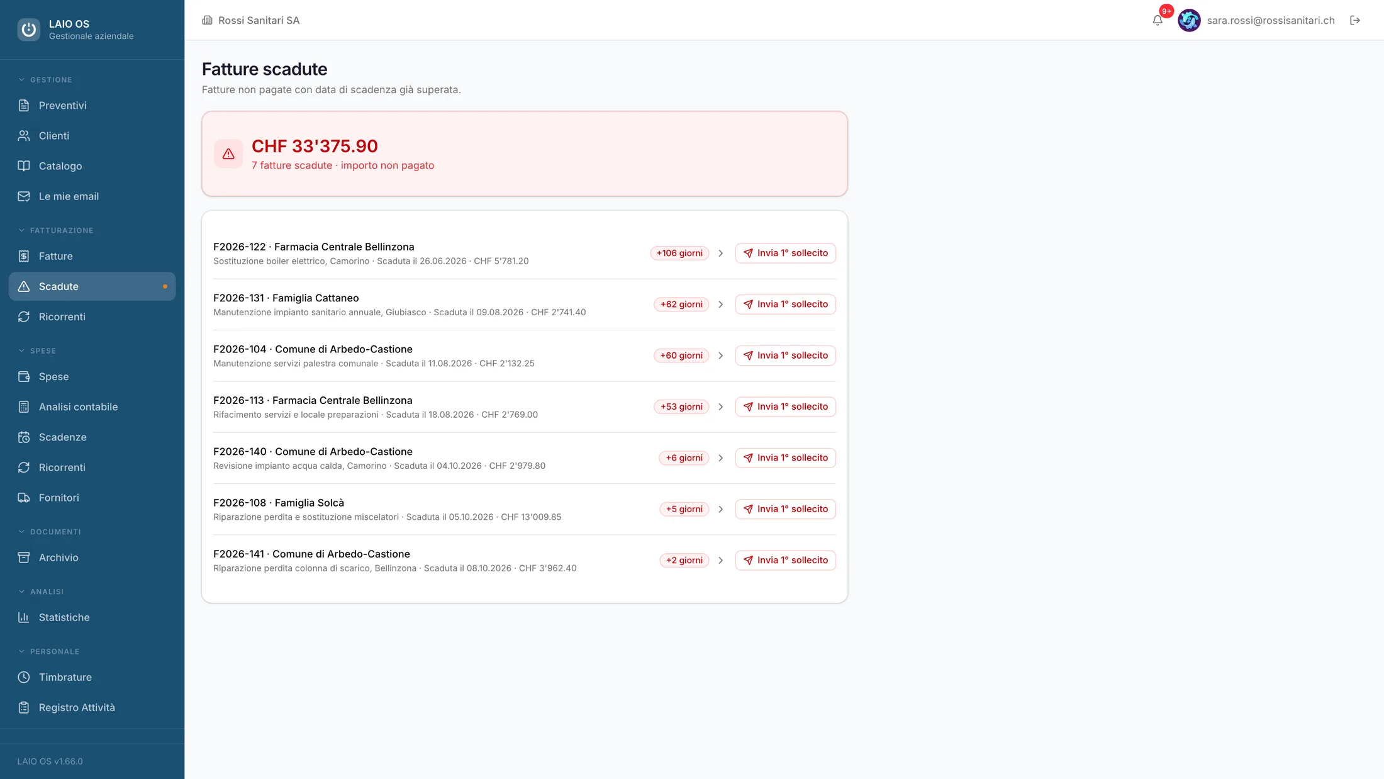Collapse the ANALISI sidebar section
The image size is (1384, 779).
[x=41, y=591]
